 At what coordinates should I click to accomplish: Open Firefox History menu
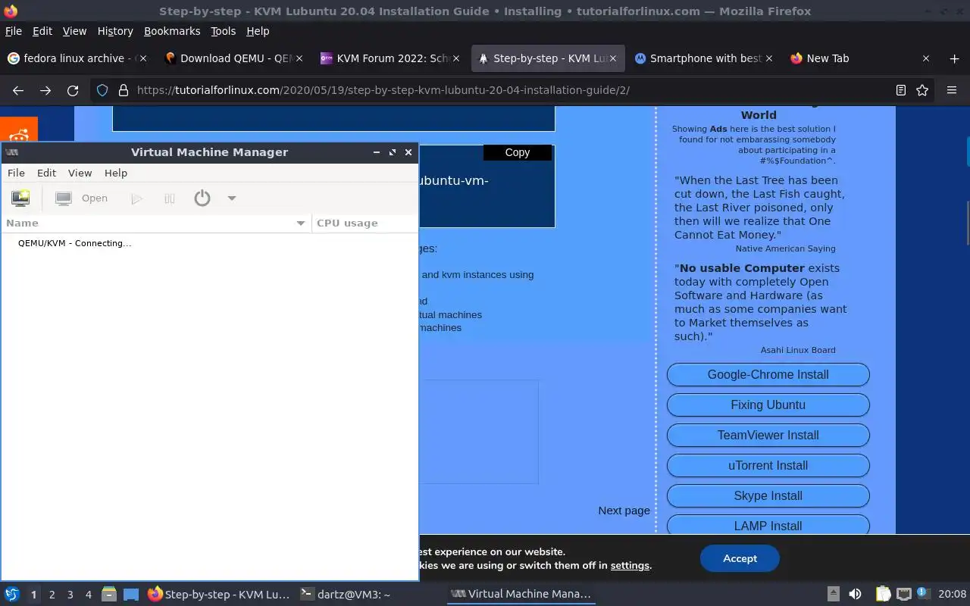click(115, 31)
